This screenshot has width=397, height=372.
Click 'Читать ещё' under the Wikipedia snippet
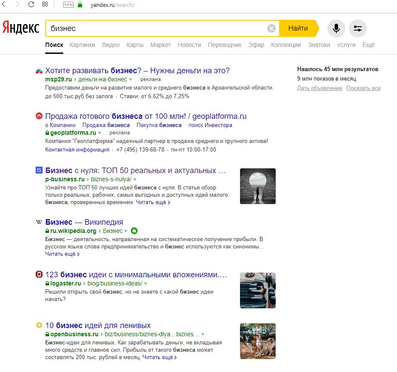click(x=62, y=254)
